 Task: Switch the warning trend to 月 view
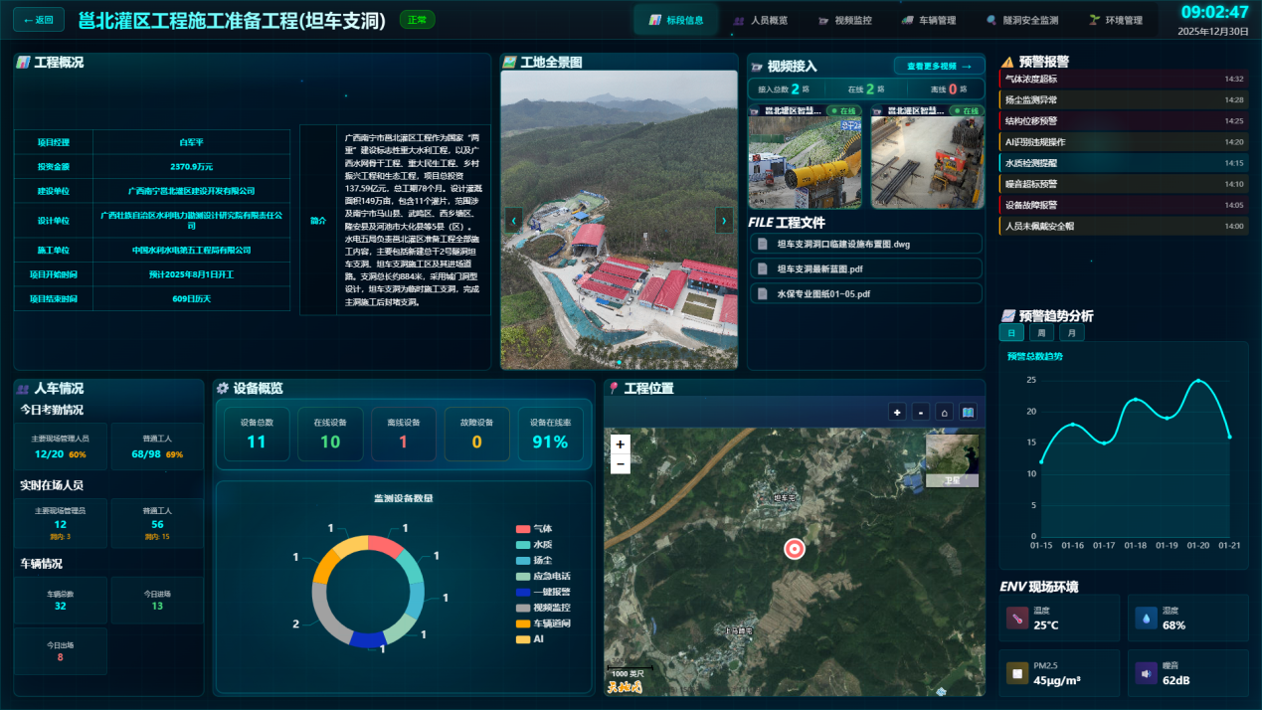[1071, 333]
